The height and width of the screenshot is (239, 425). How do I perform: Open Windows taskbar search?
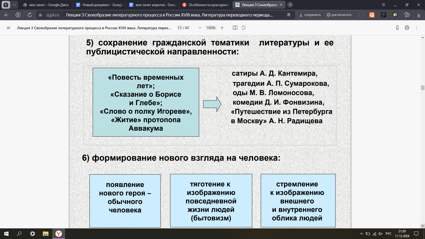tap(19, 234)
